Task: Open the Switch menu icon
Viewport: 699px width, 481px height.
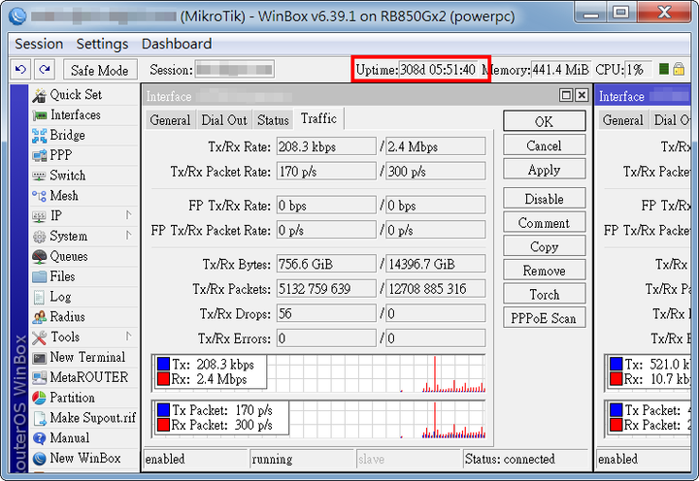Action: point(39,176)
